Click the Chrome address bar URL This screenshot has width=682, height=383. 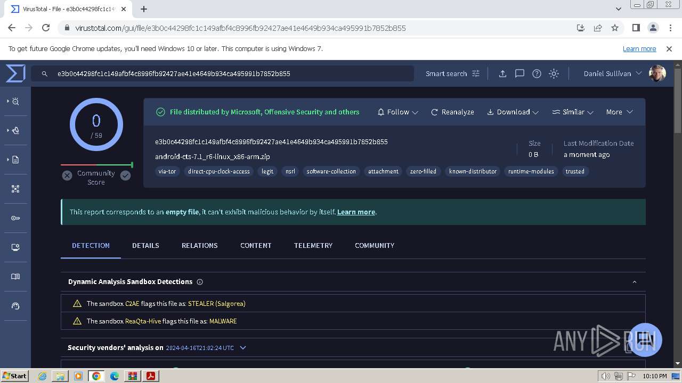coord(240,28)
